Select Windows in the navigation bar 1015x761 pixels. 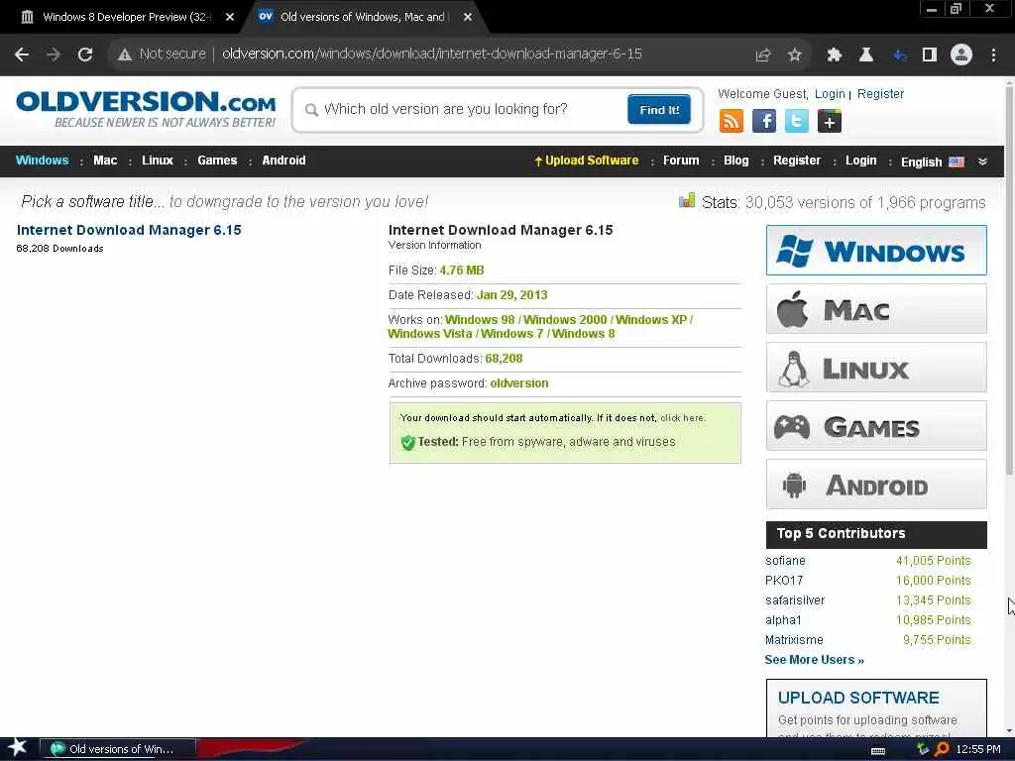click(x=42, y=161)
